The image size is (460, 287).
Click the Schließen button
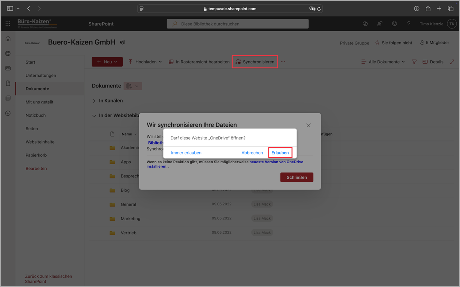297,177
